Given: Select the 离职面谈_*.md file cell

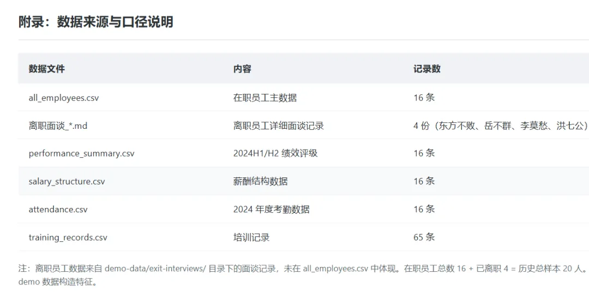Looking at the screenshot, I should [58, 126].
